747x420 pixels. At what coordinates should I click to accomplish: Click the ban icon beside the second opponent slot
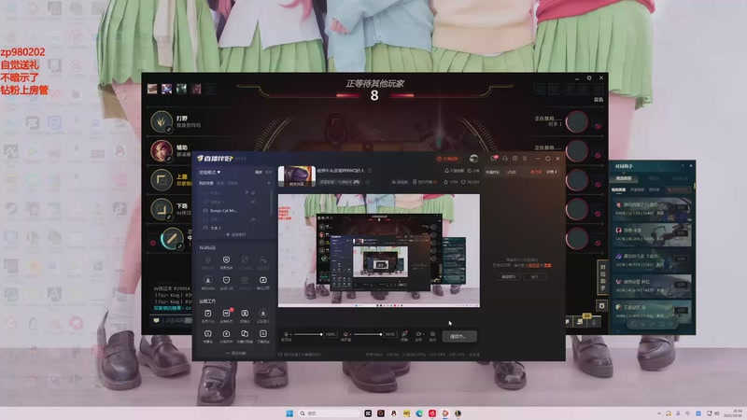[x=598, y=155]
